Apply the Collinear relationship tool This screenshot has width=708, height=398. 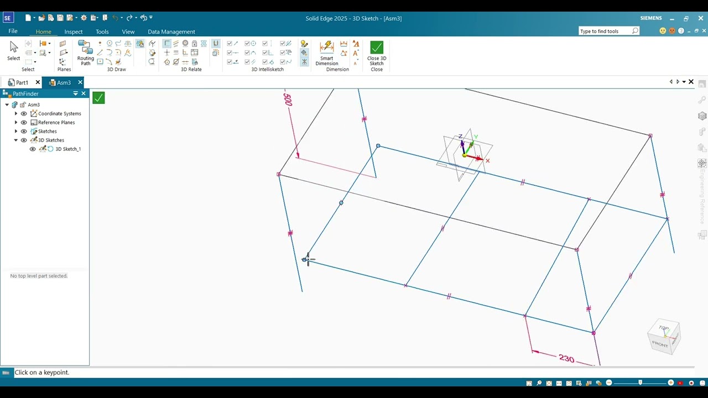185,62
